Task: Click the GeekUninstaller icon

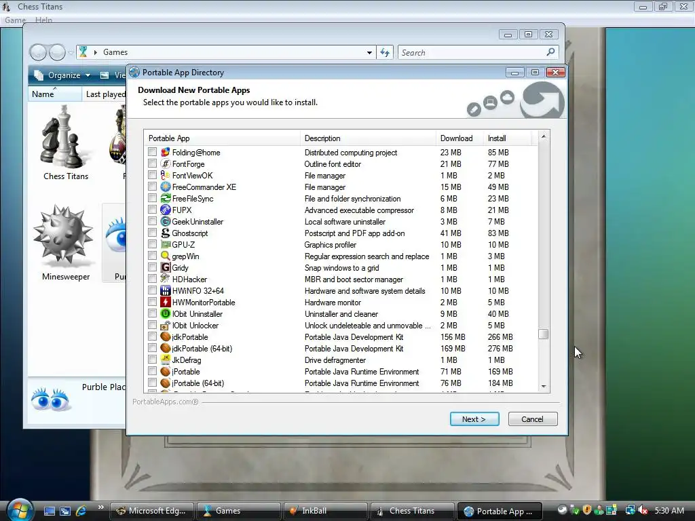Action: point(166,222)
